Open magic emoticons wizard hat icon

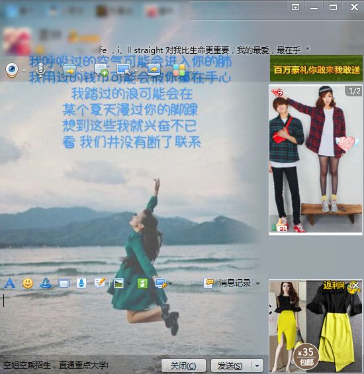46,283
